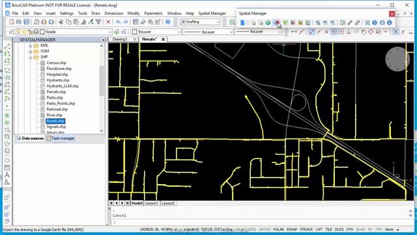This screenshot has height=235, width=417.
Task: Click the Copy icon in the toolbar
Action: (68, 22)
